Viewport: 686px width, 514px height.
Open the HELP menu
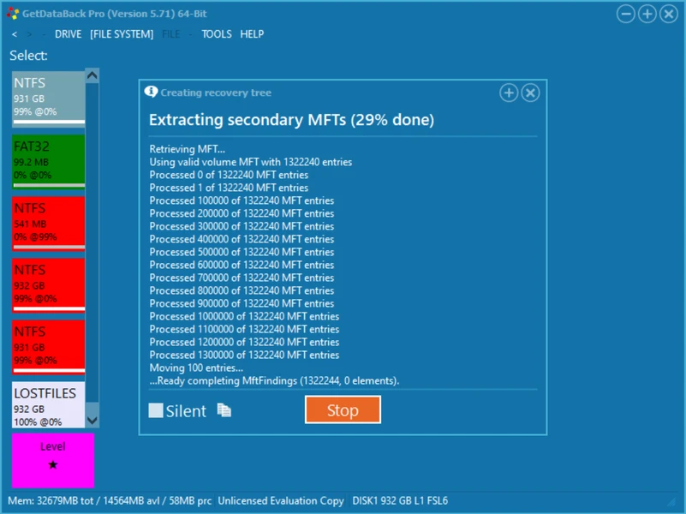[x=252, y=34]
